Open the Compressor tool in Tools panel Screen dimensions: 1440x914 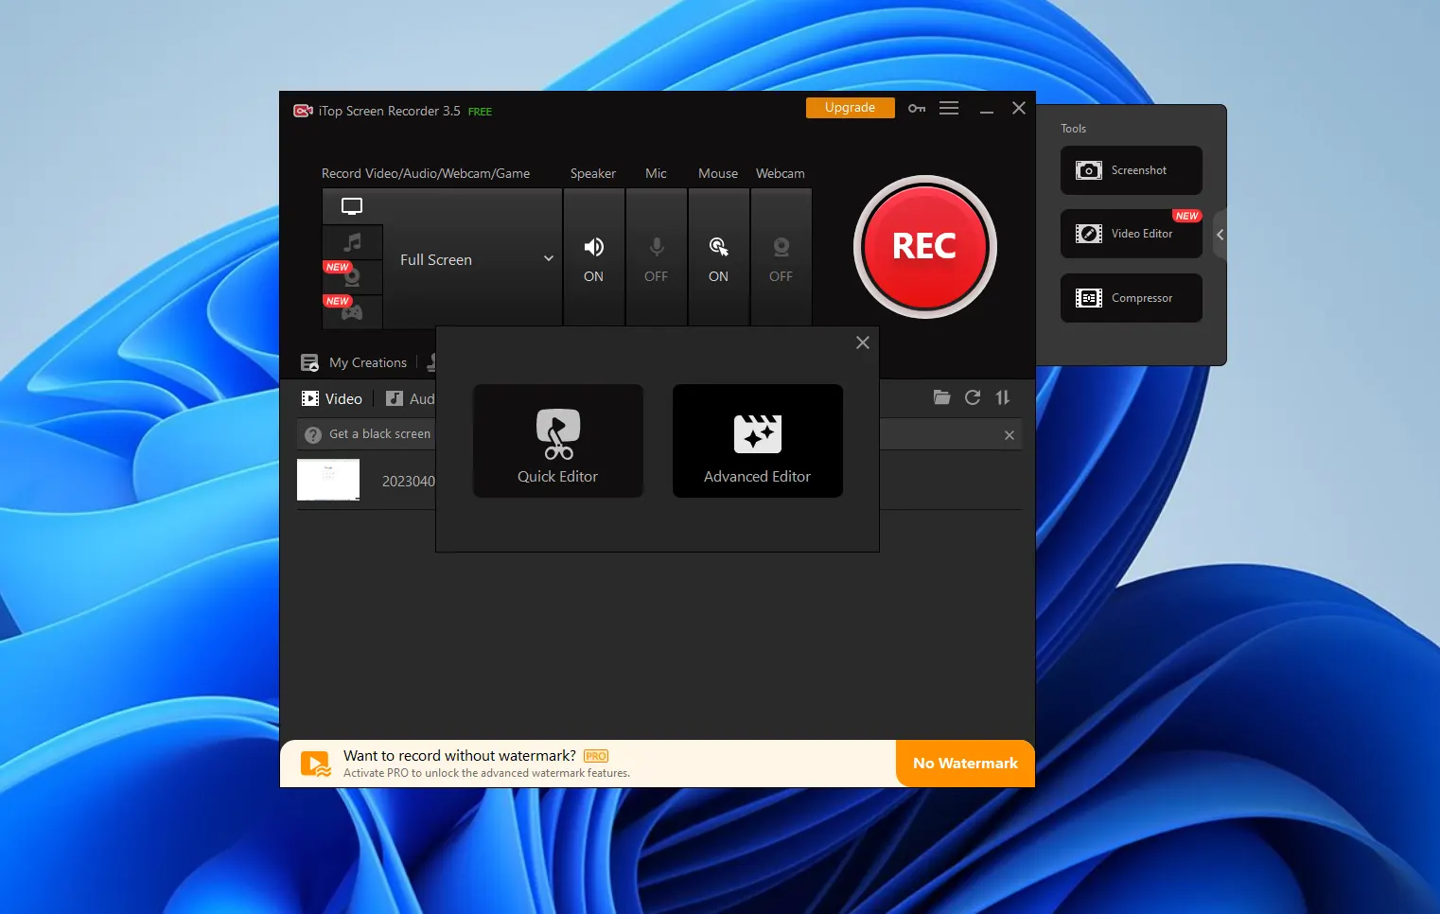click(1132, 298)
